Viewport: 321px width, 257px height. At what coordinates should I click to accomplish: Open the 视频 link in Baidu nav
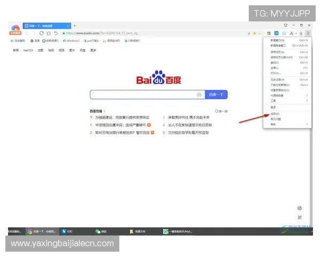pyautogui.click(x=62, y=50)
